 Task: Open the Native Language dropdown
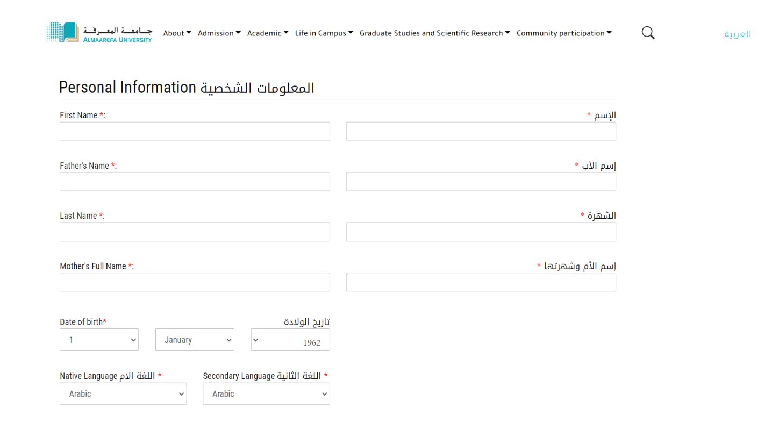click(x=123, y=393)
